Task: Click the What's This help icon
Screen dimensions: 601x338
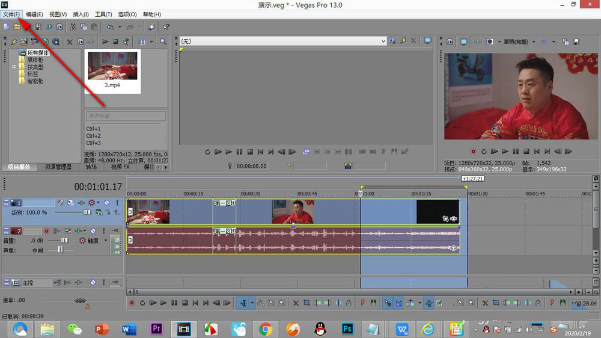Action: coord(166,27)
